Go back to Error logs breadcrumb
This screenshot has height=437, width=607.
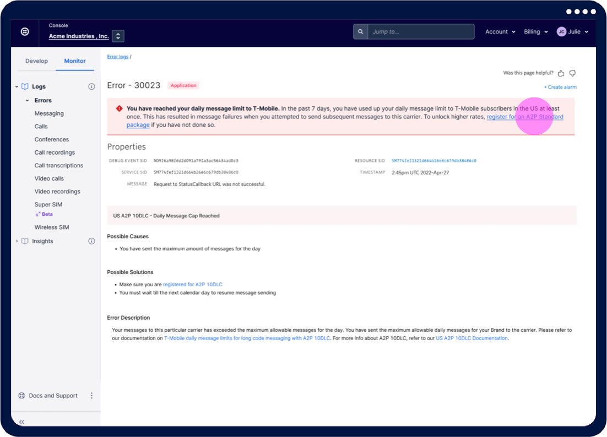coord(118,57)
